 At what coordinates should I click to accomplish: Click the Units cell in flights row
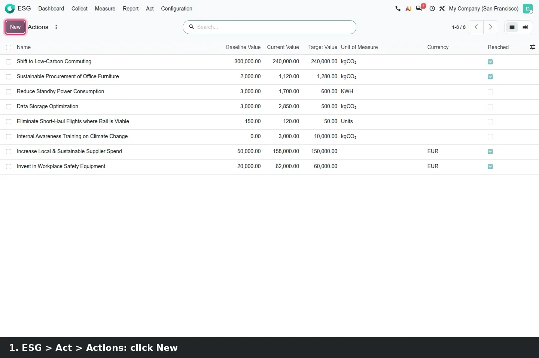347,121
